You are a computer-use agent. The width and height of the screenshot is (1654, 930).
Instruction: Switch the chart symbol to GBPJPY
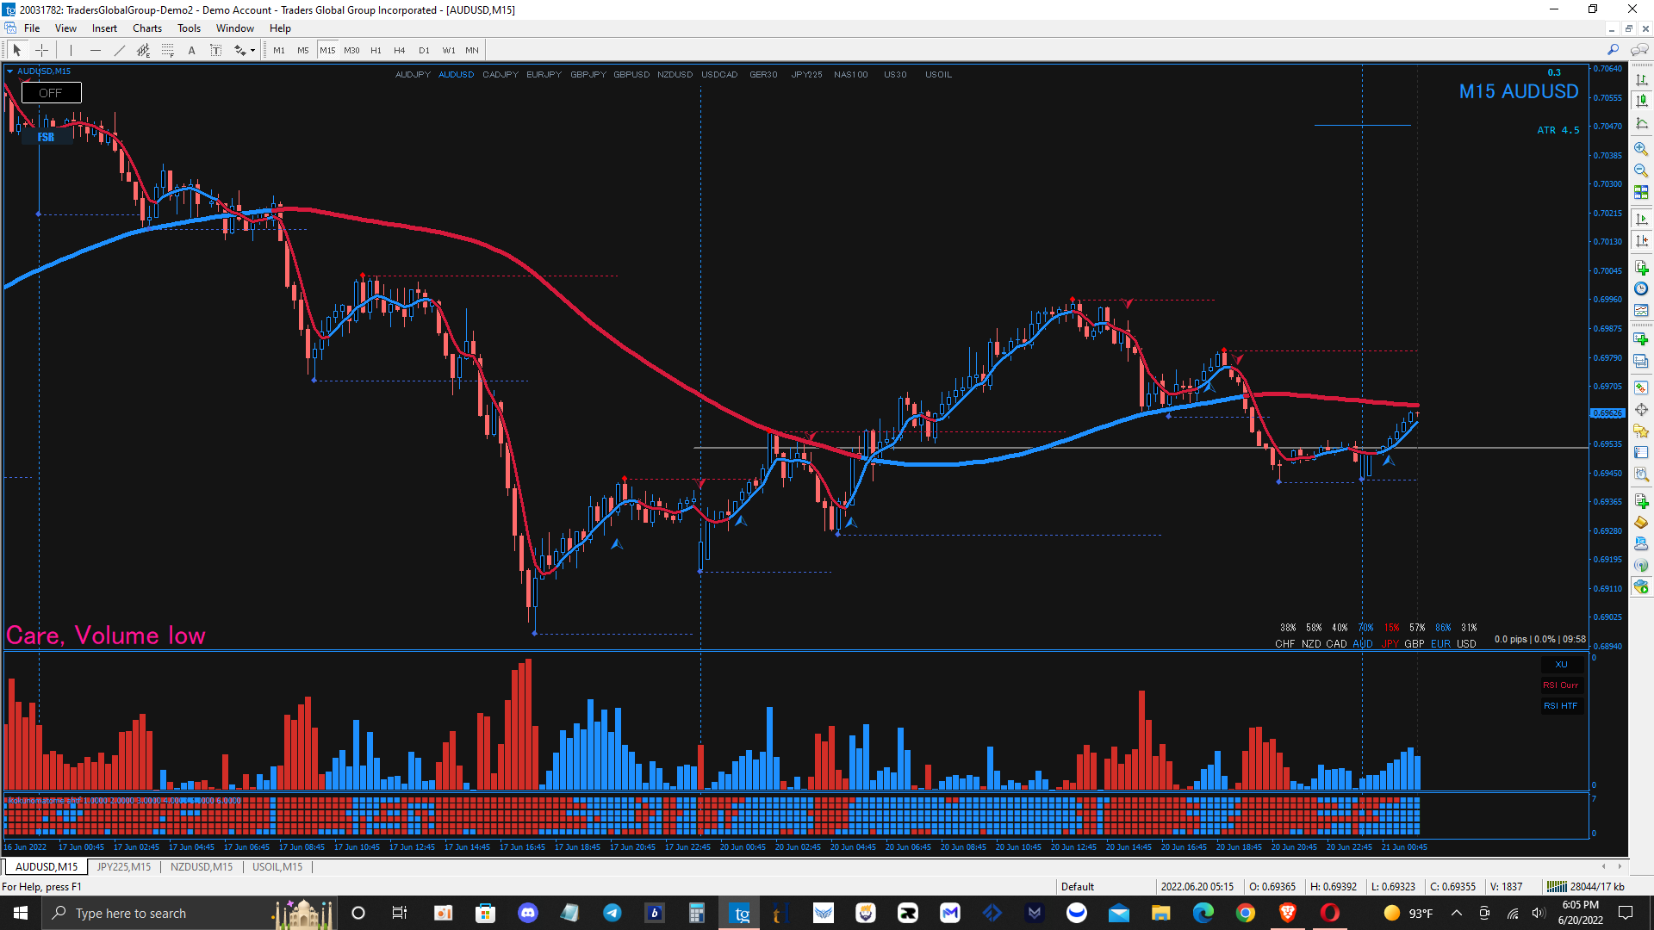(588, 75)
